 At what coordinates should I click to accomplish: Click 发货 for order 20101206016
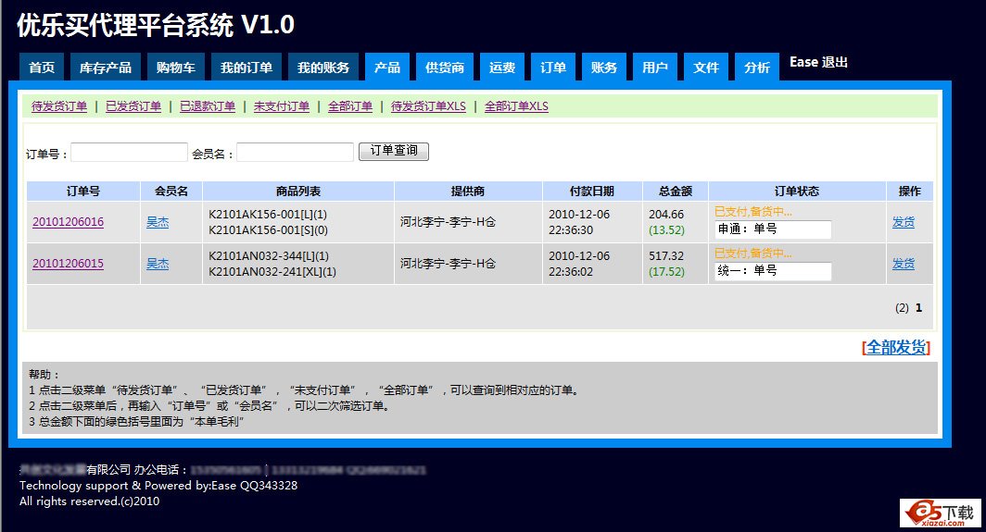[903, 222]
